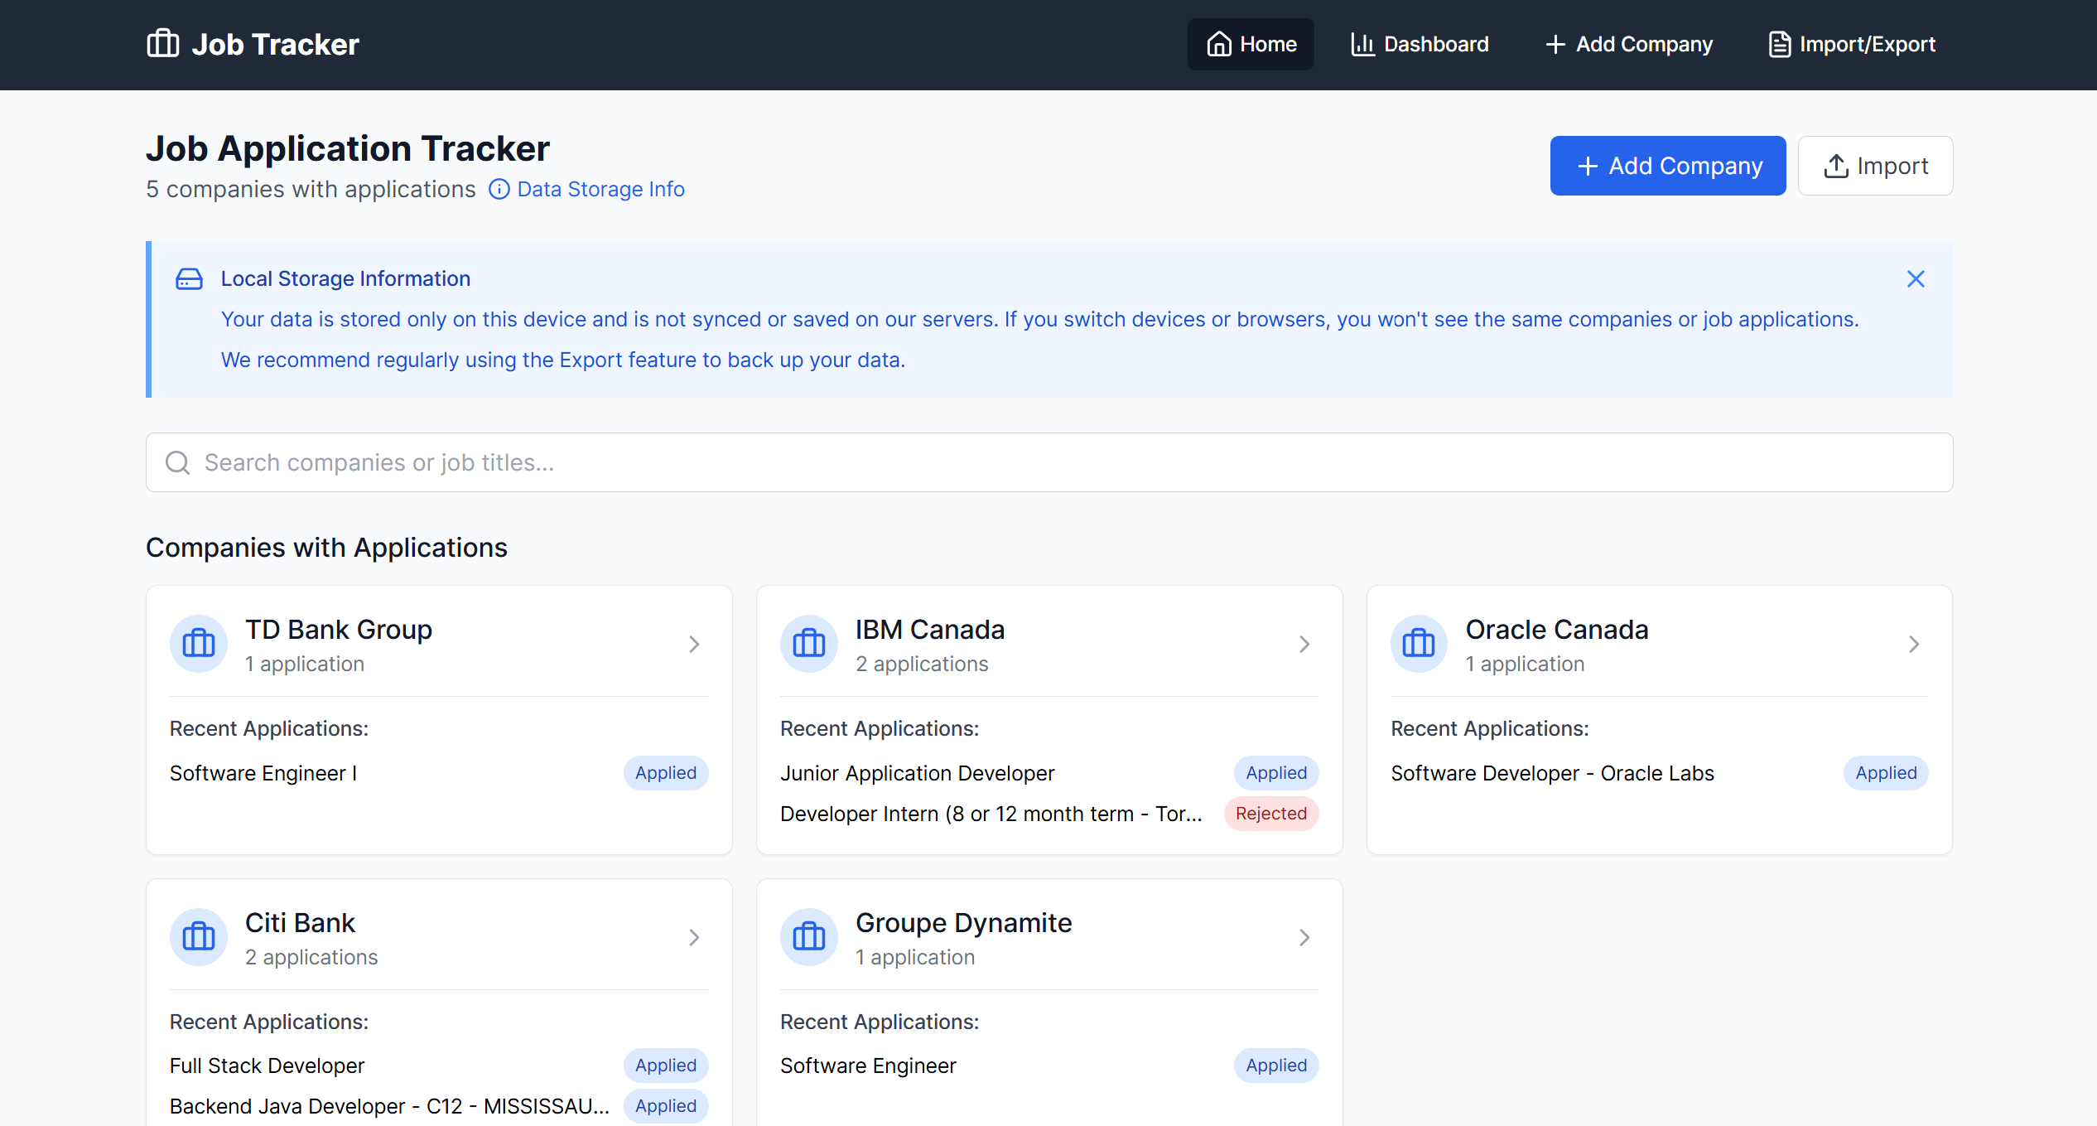Click the Junior Application Developer entry
2097x1126 pixels.
coord(917,773)
